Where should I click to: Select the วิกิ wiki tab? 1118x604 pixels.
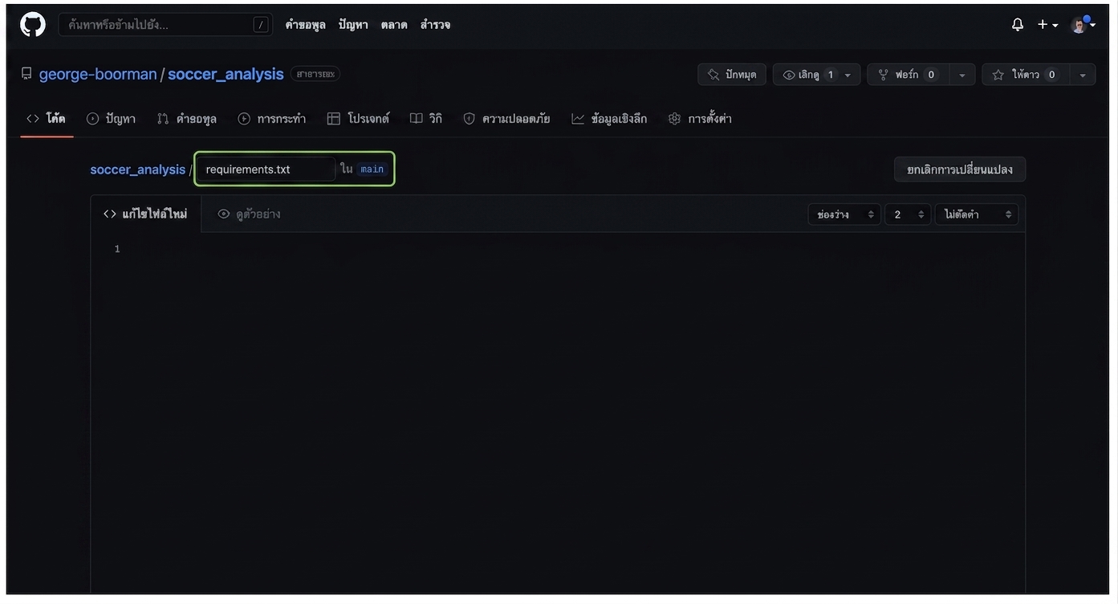[426, 119]
